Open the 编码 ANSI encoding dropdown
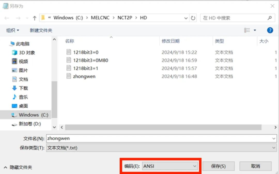This screenshot has width=279, height=174. 170,166
